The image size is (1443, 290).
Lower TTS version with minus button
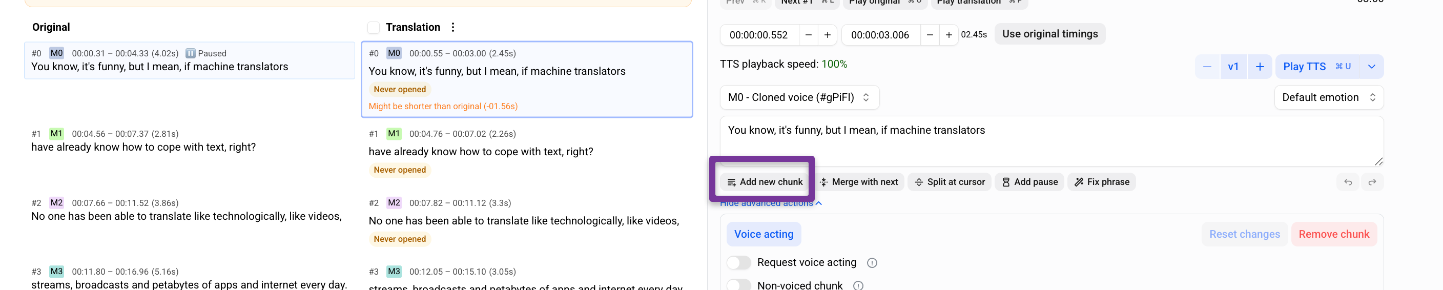pyautogui.click(x=1207, y=67)
